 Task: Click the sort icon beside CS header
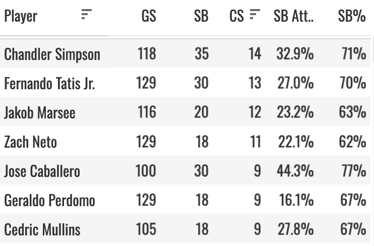pyautogui.click(x=255, y=14)
